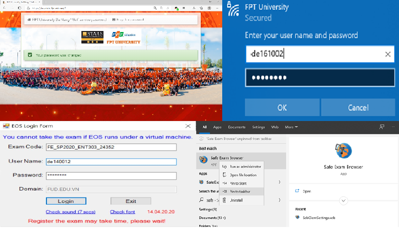Open the browser menu ellipsis icon
The width and height of the screenshot is (399, 229).
tap(217, 8)
